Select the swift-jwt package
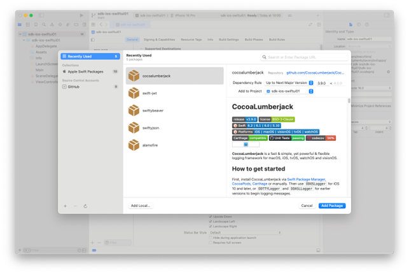 pyautogui.click(x=174, y=93)
